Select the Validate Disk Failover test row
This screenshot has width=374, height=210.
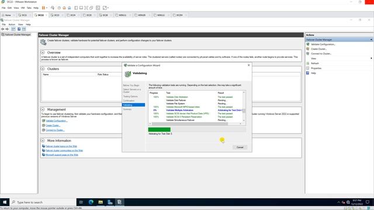tap(196, 100)
